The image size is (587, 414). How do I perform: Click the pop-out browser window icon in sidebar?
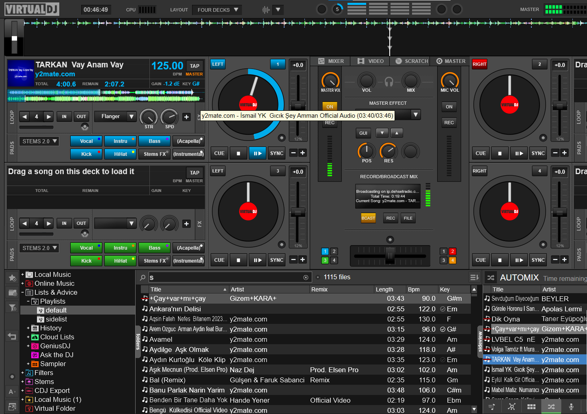12,406
